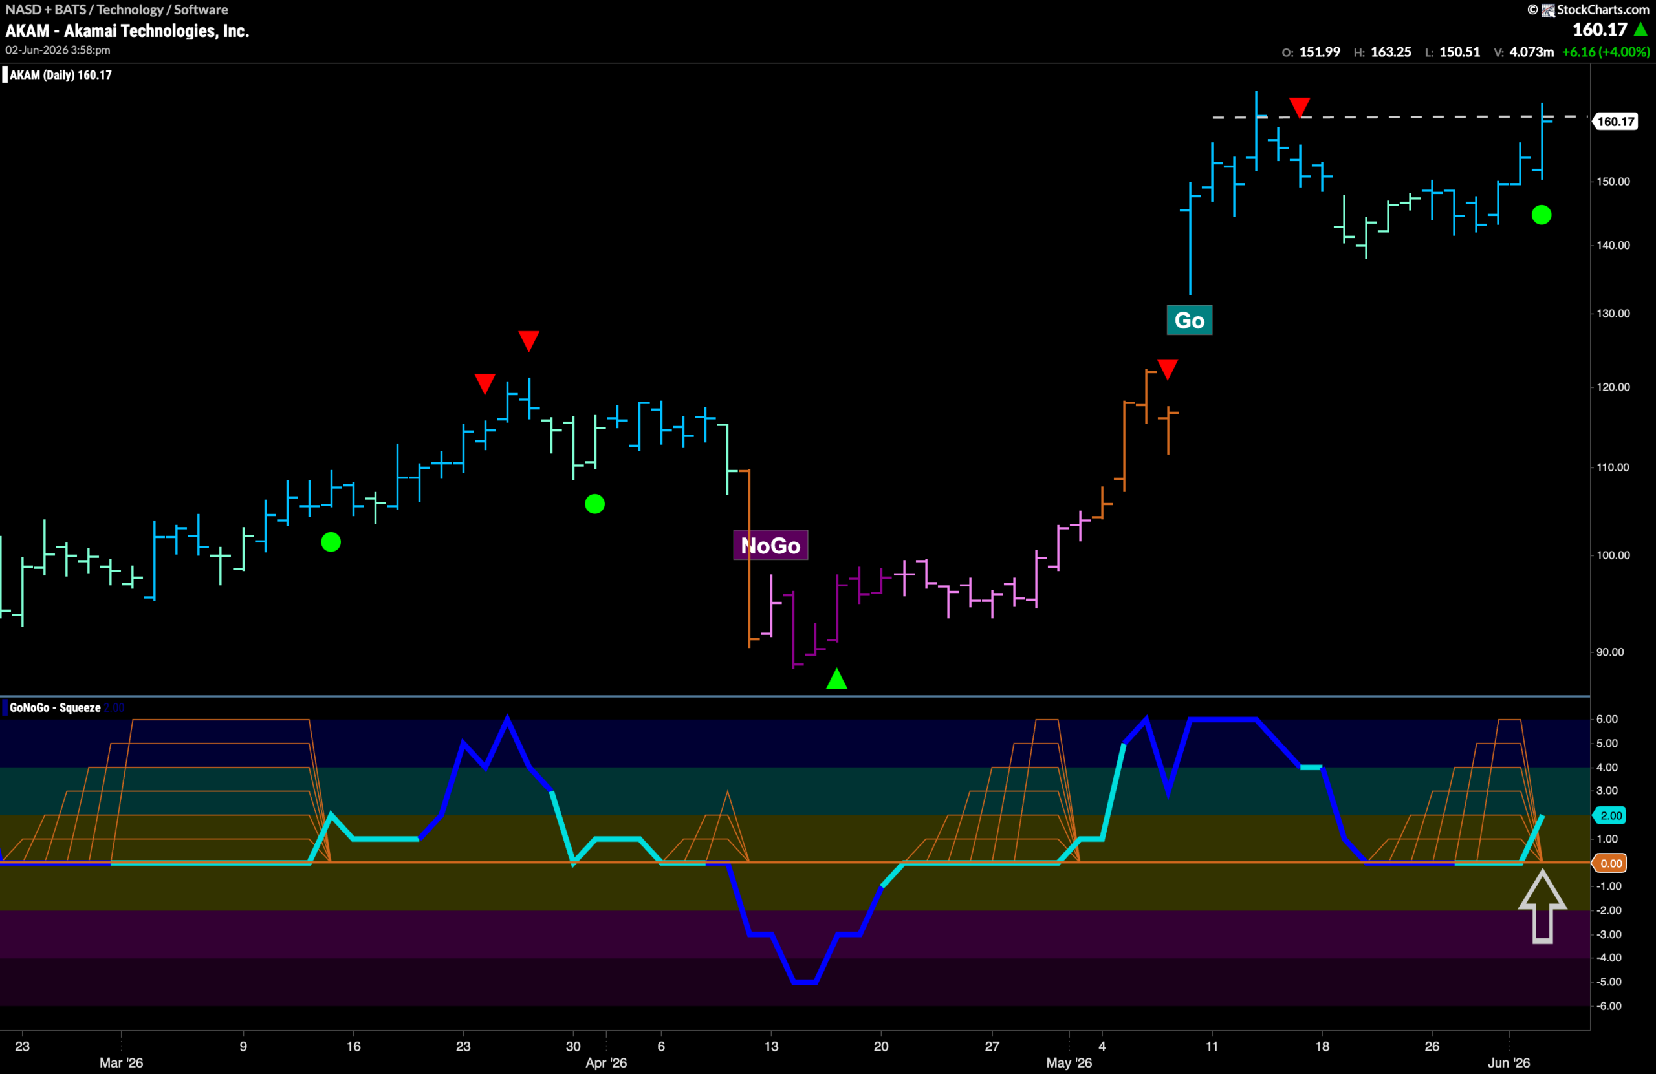Image resolution: width=1656 pixels, height=1074 pixels.
Task: Click the 140.00 price axis label
Action: click(x=1613, y=246)
